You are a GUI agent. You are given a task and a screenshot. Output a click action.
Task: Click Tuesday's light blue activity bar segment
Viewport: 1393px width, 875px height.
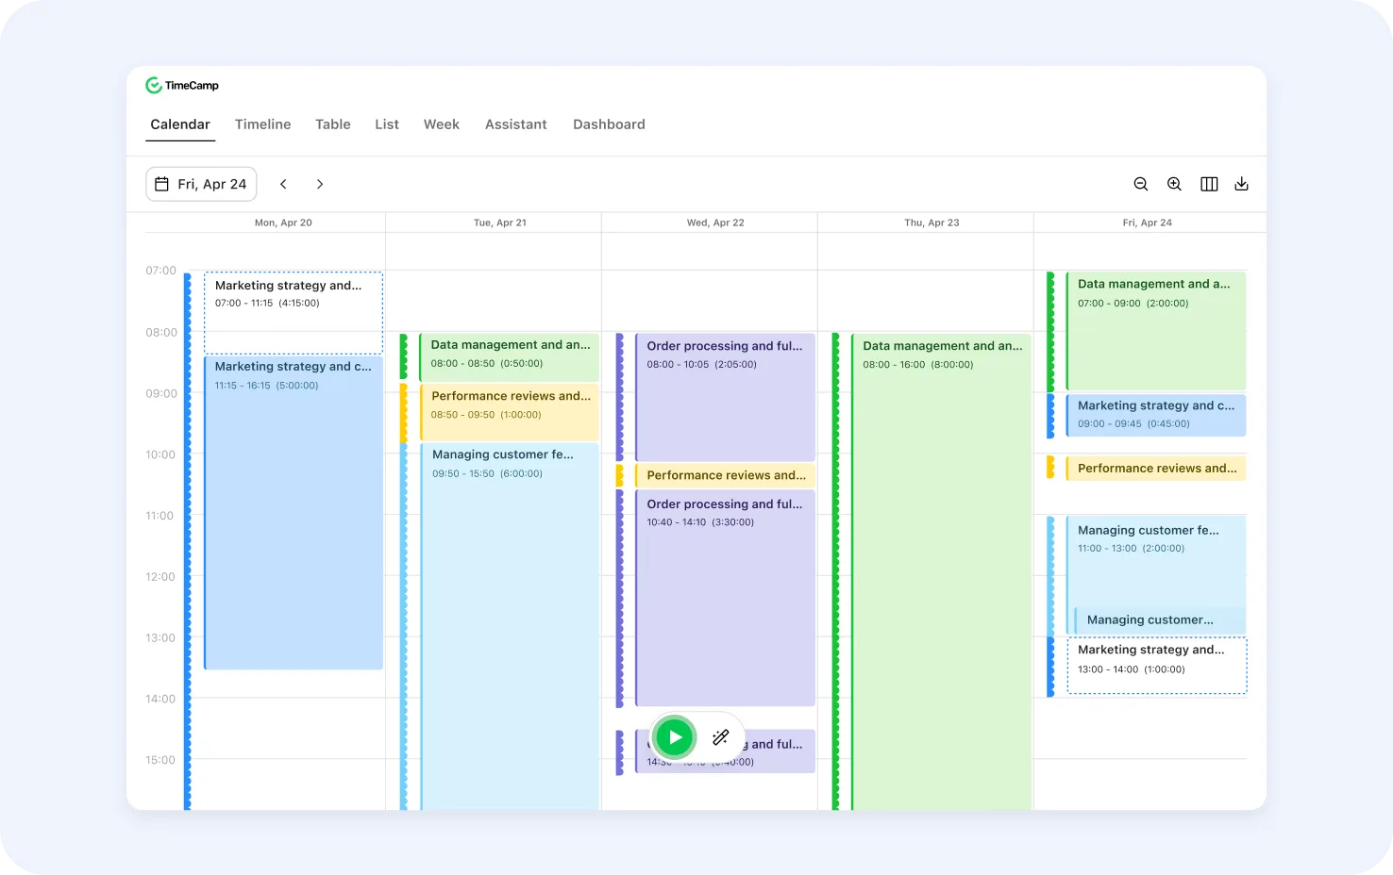coord(403,627)
